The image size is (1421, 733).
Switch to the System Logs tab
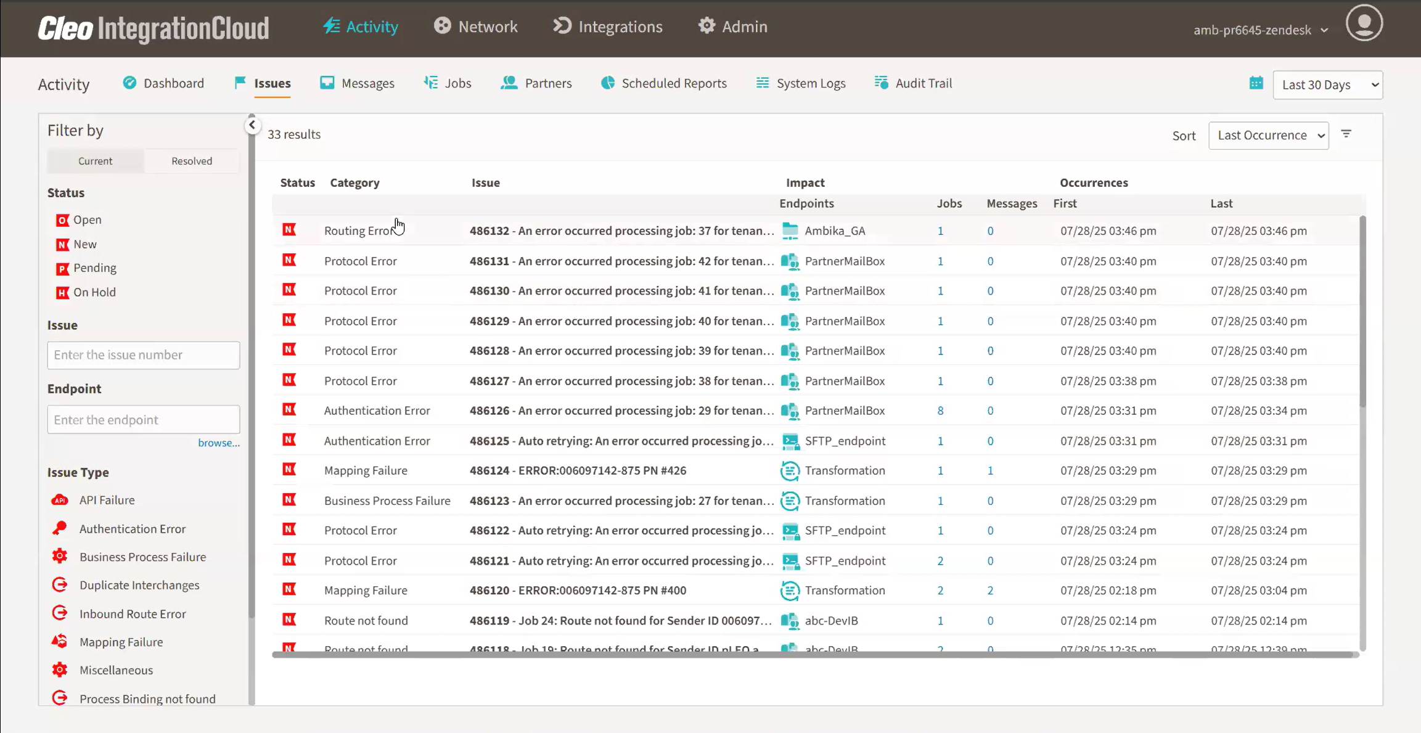click(800, 83)
